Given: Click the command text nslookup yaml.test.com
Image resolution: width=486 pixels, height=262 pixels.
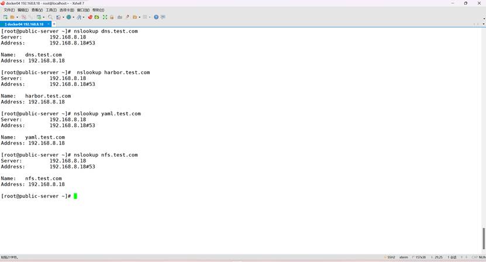Looking at the screenshot, I should (x=107, y=113).
